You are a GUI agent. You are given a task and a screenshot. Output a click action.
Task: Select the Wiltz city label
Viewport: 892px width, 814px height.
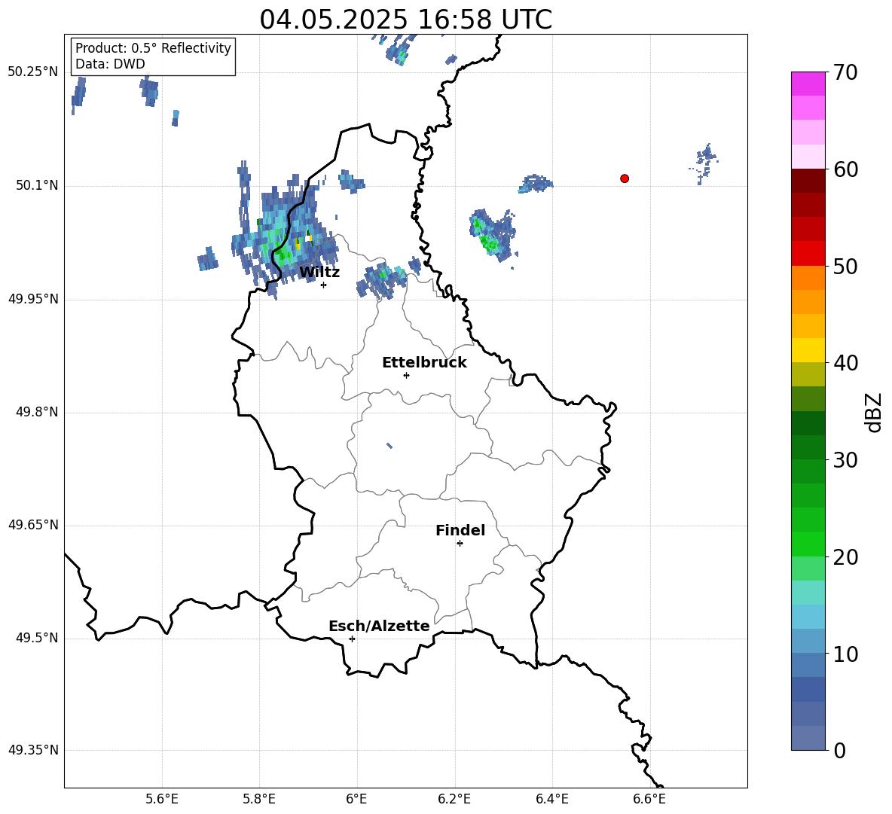tap(319, 273)
